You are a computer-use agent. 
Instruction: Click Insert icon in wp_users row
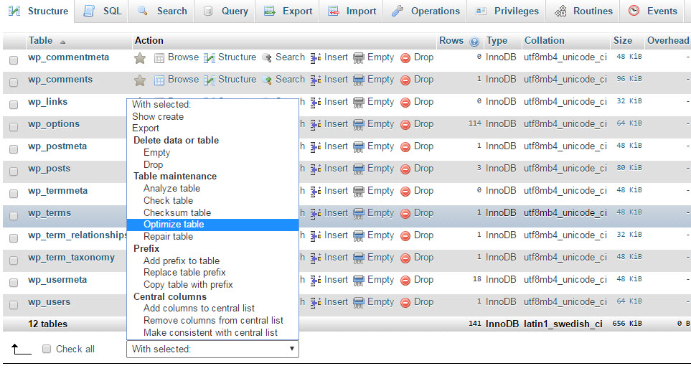click(x=316, y=302)
